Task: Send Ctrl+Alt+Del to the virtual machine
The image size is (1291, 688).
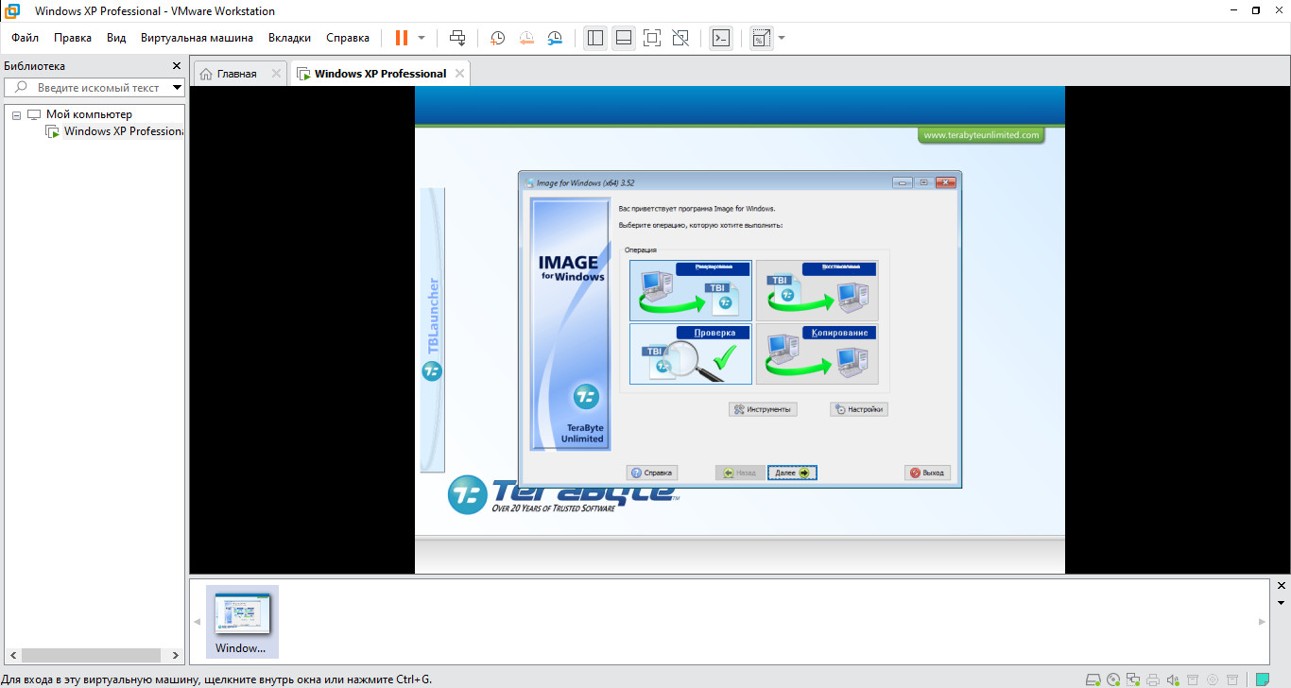Action: (457, 38)
